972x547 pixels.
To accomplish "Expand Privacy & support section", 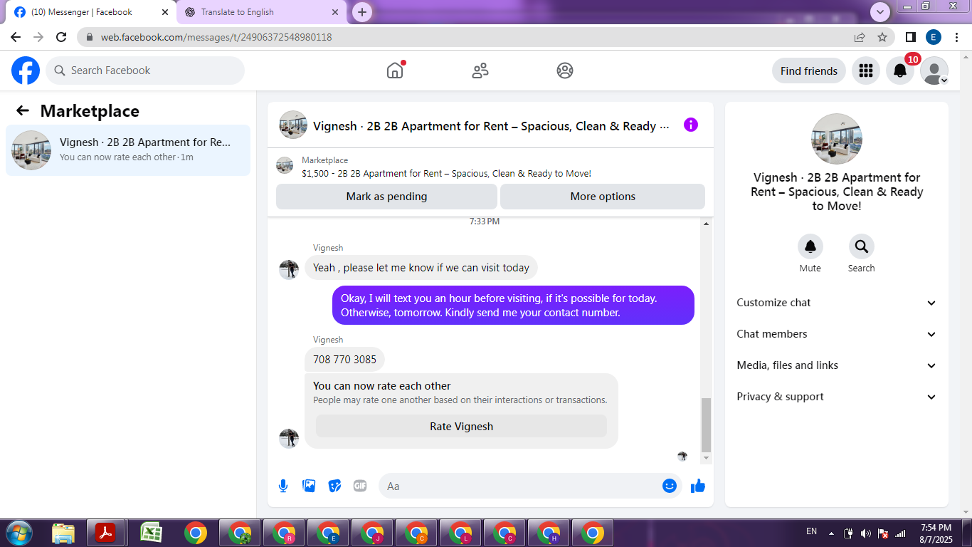I will point(837,397).
